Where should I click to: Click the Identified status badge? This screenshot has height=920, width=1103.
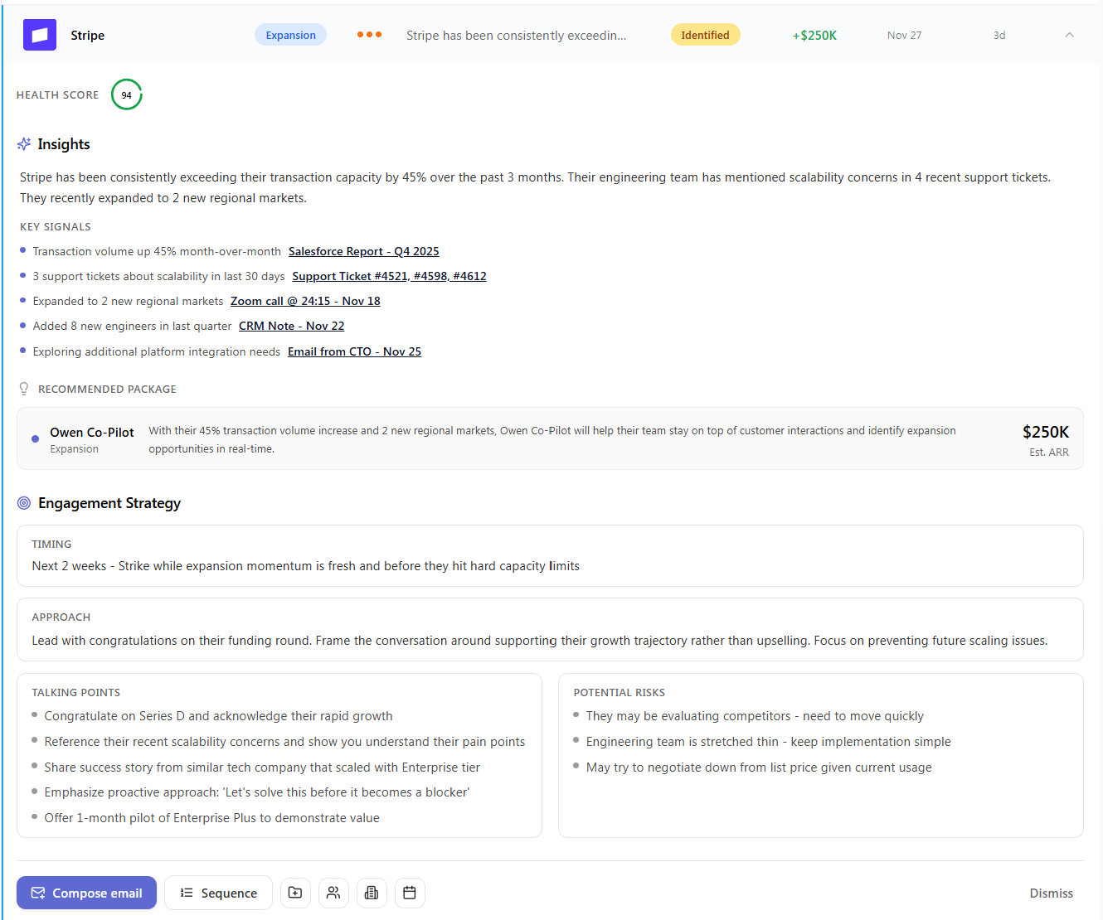(705, 35)
